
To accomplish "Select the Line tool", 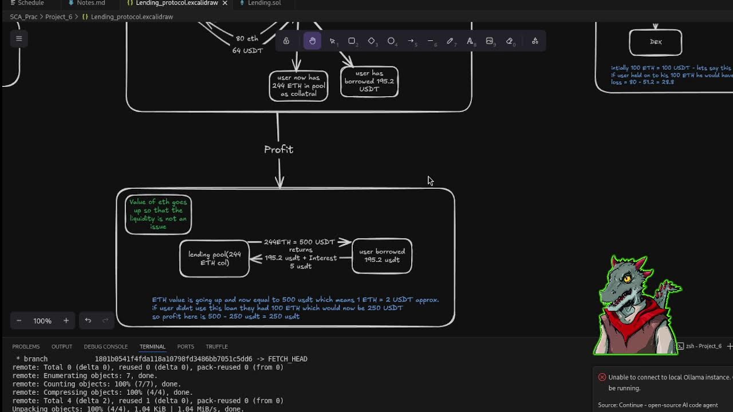I will coord(431,41).
